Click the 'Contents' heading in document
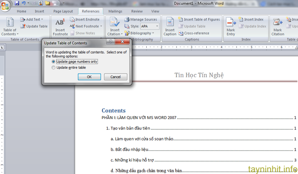The image size is (298, 174). point(114,111)
